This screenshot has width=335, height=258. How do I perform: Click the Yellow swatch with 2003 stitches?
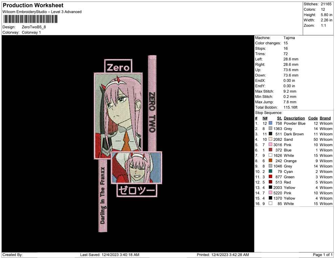[x=270, y=187]
